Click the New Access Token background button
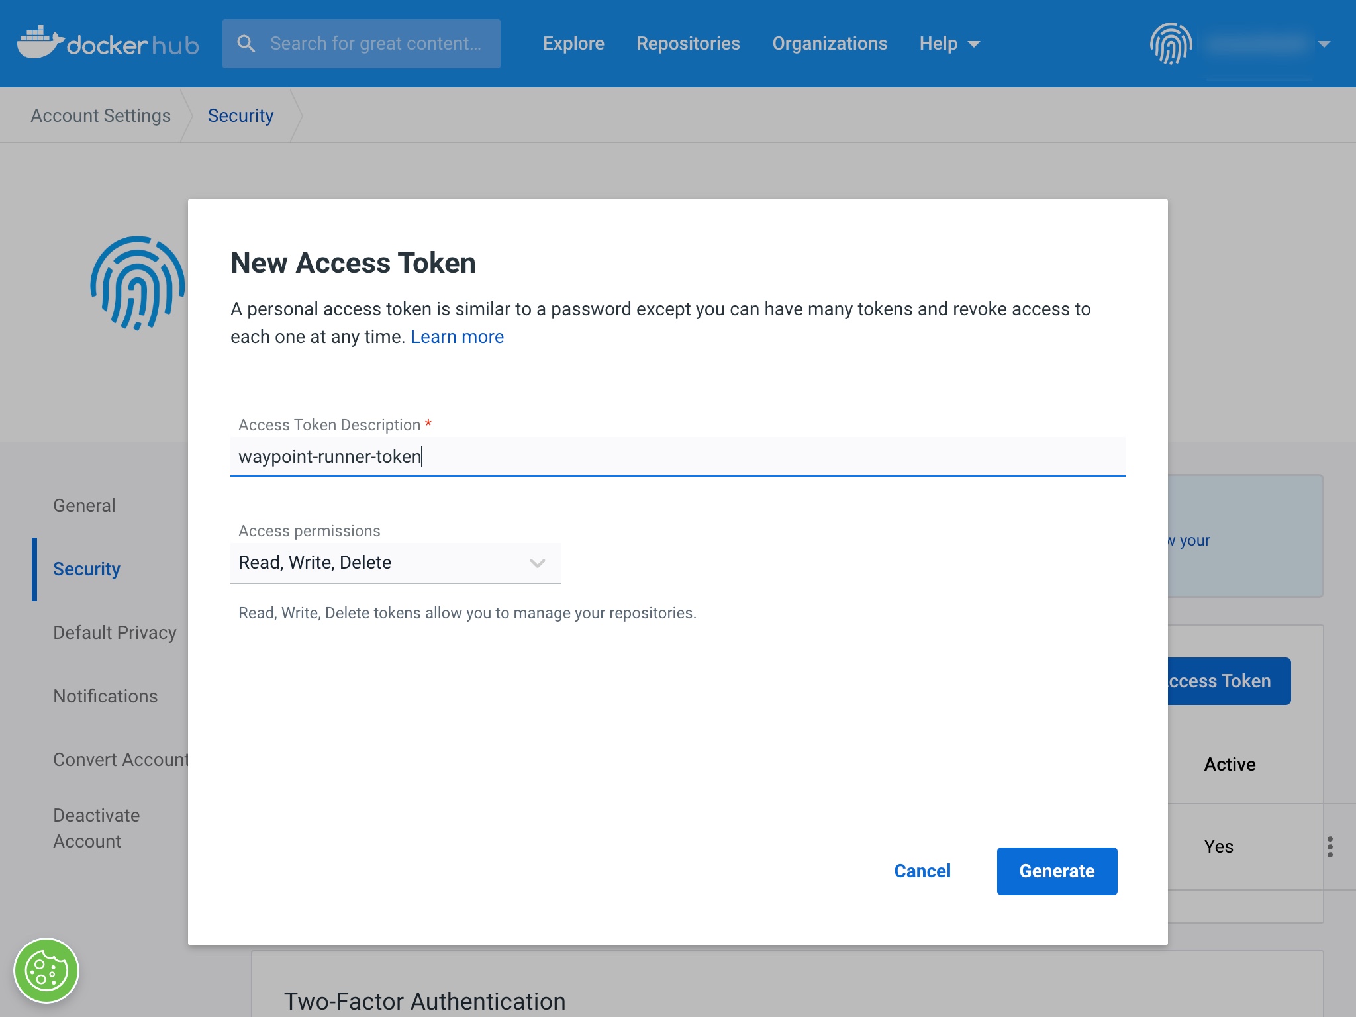Viewport: 1356px width, 1017px height. point(1229,681)
